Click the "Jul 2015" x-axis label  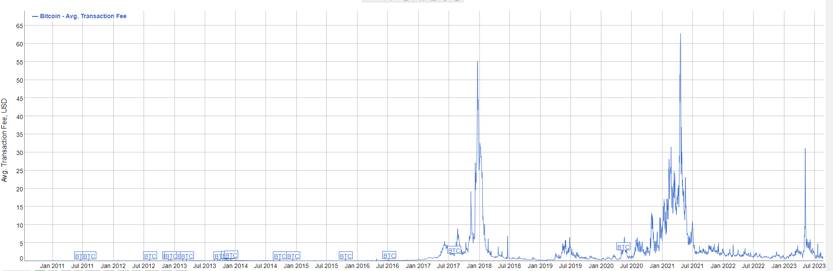click(x=326, y=266)
